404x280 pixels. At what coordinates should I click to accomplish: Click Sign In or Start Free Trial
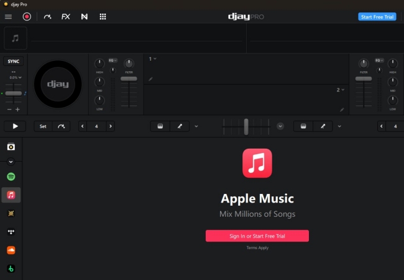pyautogui.click(x=257, y=236)
